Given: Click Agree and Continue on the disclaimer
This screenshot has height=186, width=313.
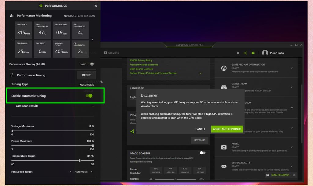Looking at the screenshot, I should (x=227, y=129).
